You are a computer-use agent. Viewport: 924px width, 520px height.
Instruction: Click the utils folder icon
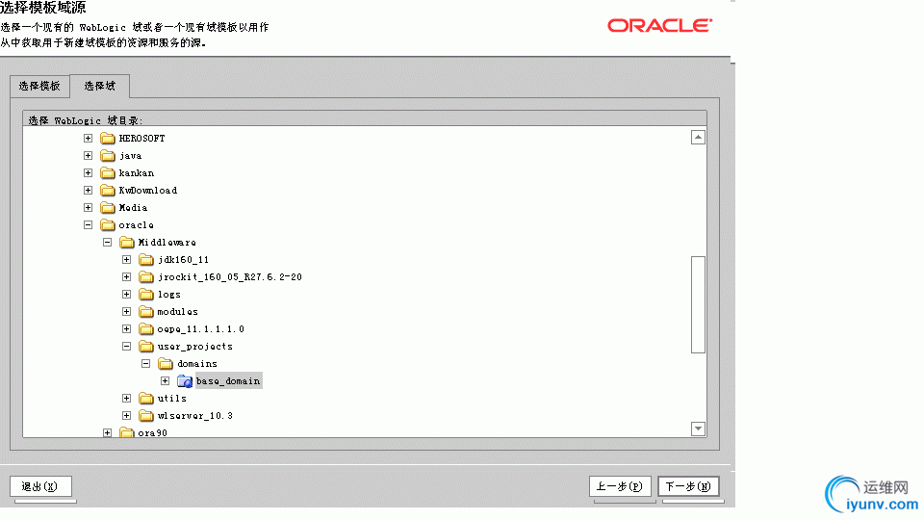[146, 399]
